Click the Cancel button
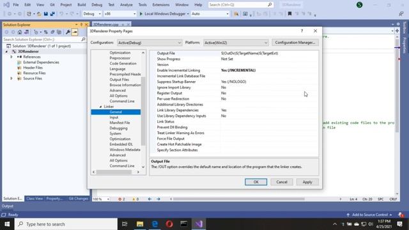409x230 pixels. pos(282,182)
